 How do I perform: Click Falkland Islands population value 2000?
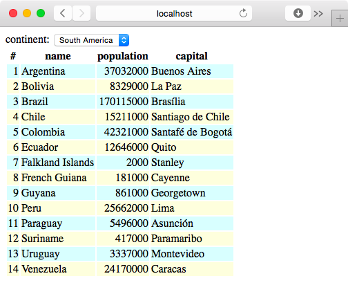(123, 163)
